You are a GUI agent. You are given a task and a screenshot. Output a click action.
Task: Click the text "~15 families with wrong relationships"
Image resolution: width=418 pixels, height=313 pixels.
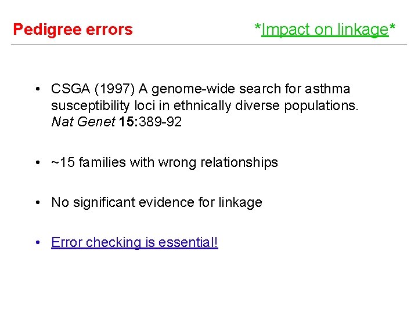164,162
